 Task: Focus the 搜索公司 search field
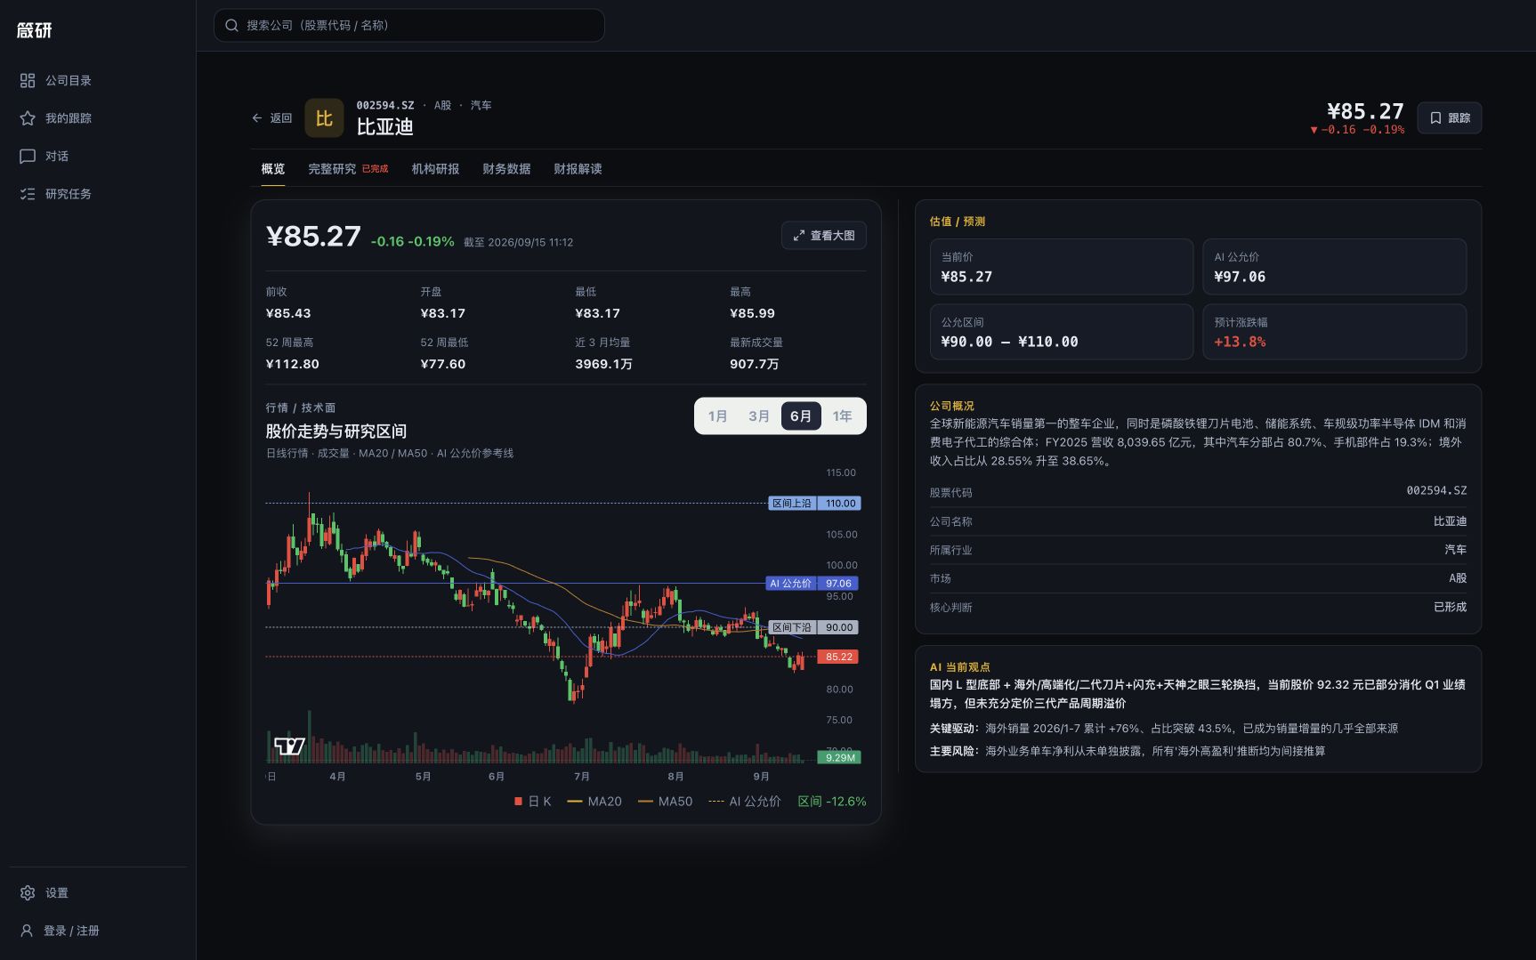[409, 25]
